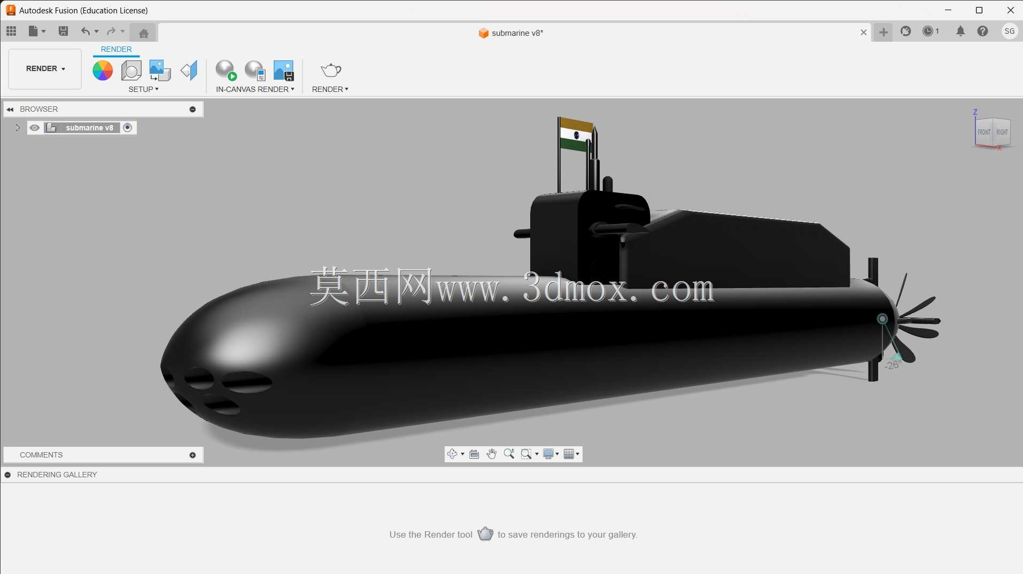Screen dimensions: 1023x574
Task: Open the RENDER workspace dropdown
Action: coord(45,69)
